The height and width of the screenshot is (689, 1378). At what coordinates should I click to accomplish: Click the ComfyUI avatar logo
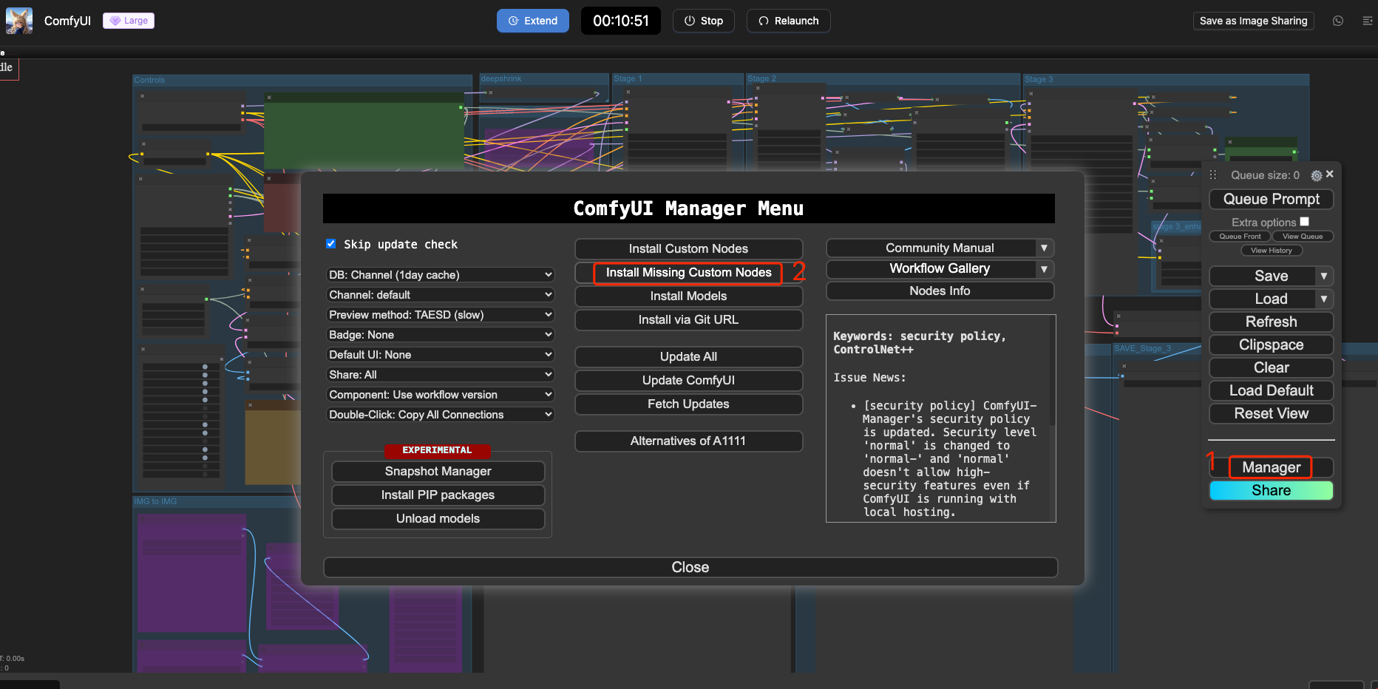coord(19,21)
